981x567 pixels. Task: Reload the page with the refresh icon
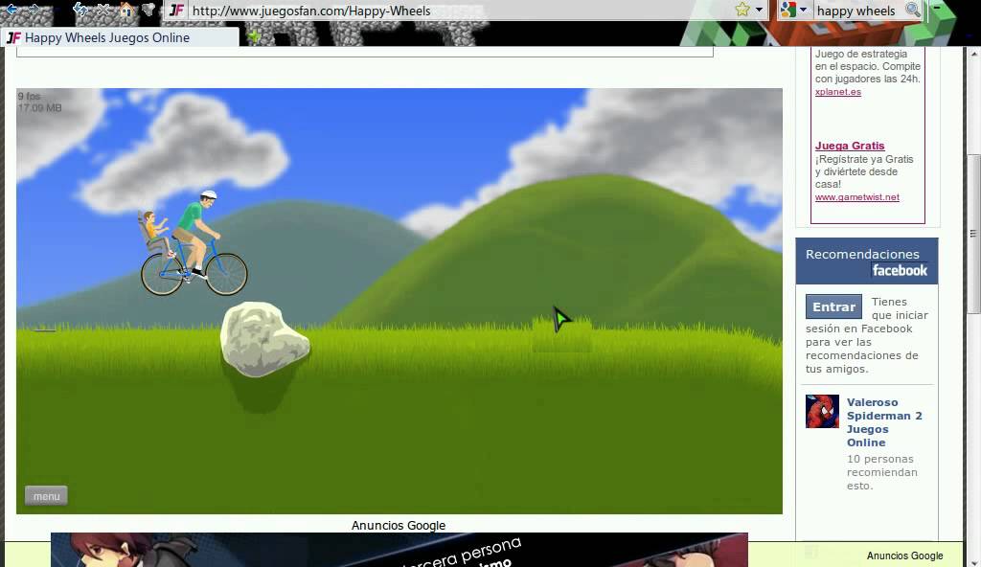tap(80, 10)
